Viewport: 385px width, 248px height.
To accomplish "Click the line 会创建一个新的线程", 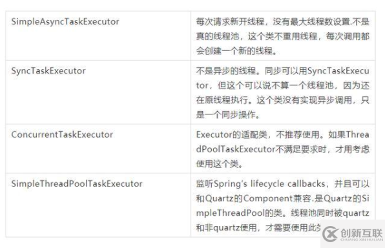I will pos(236,51).
